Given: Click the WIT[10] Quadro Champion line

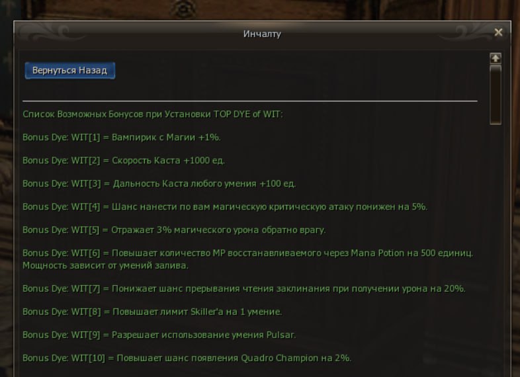Looking at the screenshot, I should [x=187, y=358].
